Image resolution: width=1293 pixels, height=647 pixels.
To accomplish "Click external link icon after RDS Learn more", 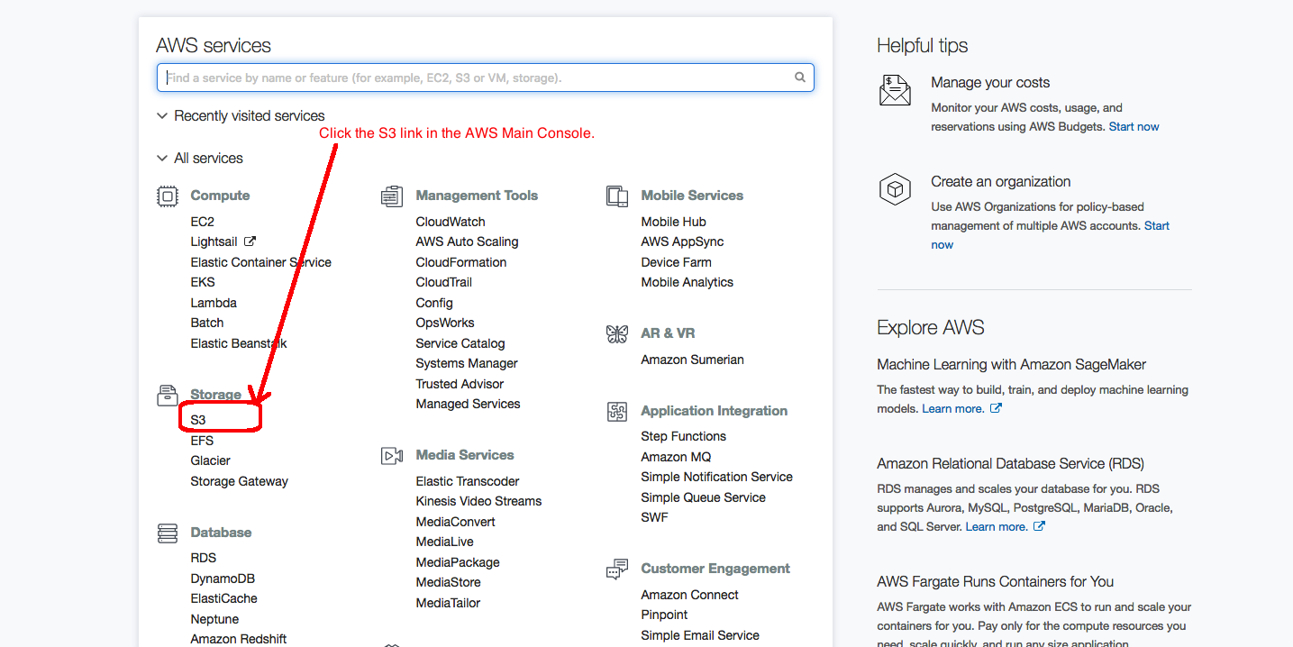I will click(x=1039, y=526).
